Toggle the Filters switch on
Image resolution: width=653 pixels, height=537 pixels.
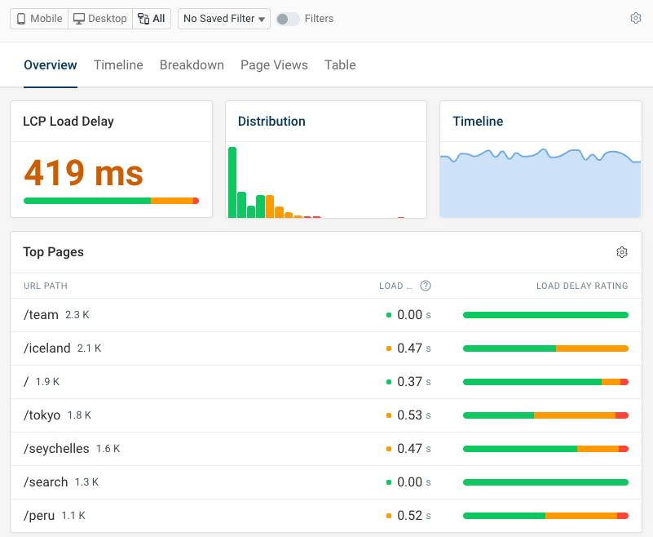(x=287, y=19)
